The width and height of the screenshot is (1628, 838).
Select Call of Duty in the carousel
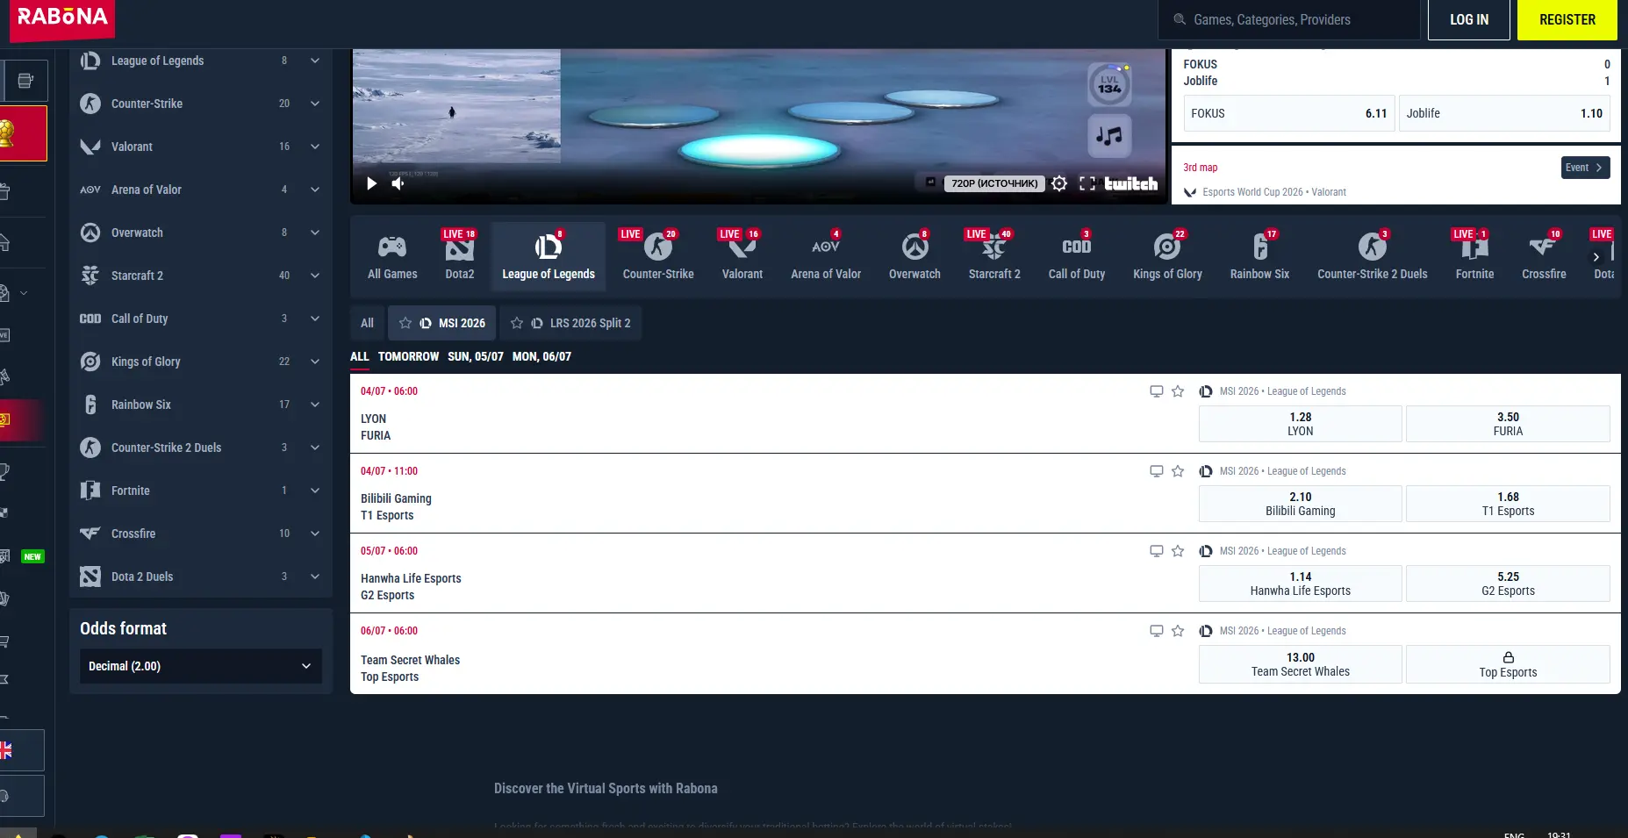pos(1077,255)
